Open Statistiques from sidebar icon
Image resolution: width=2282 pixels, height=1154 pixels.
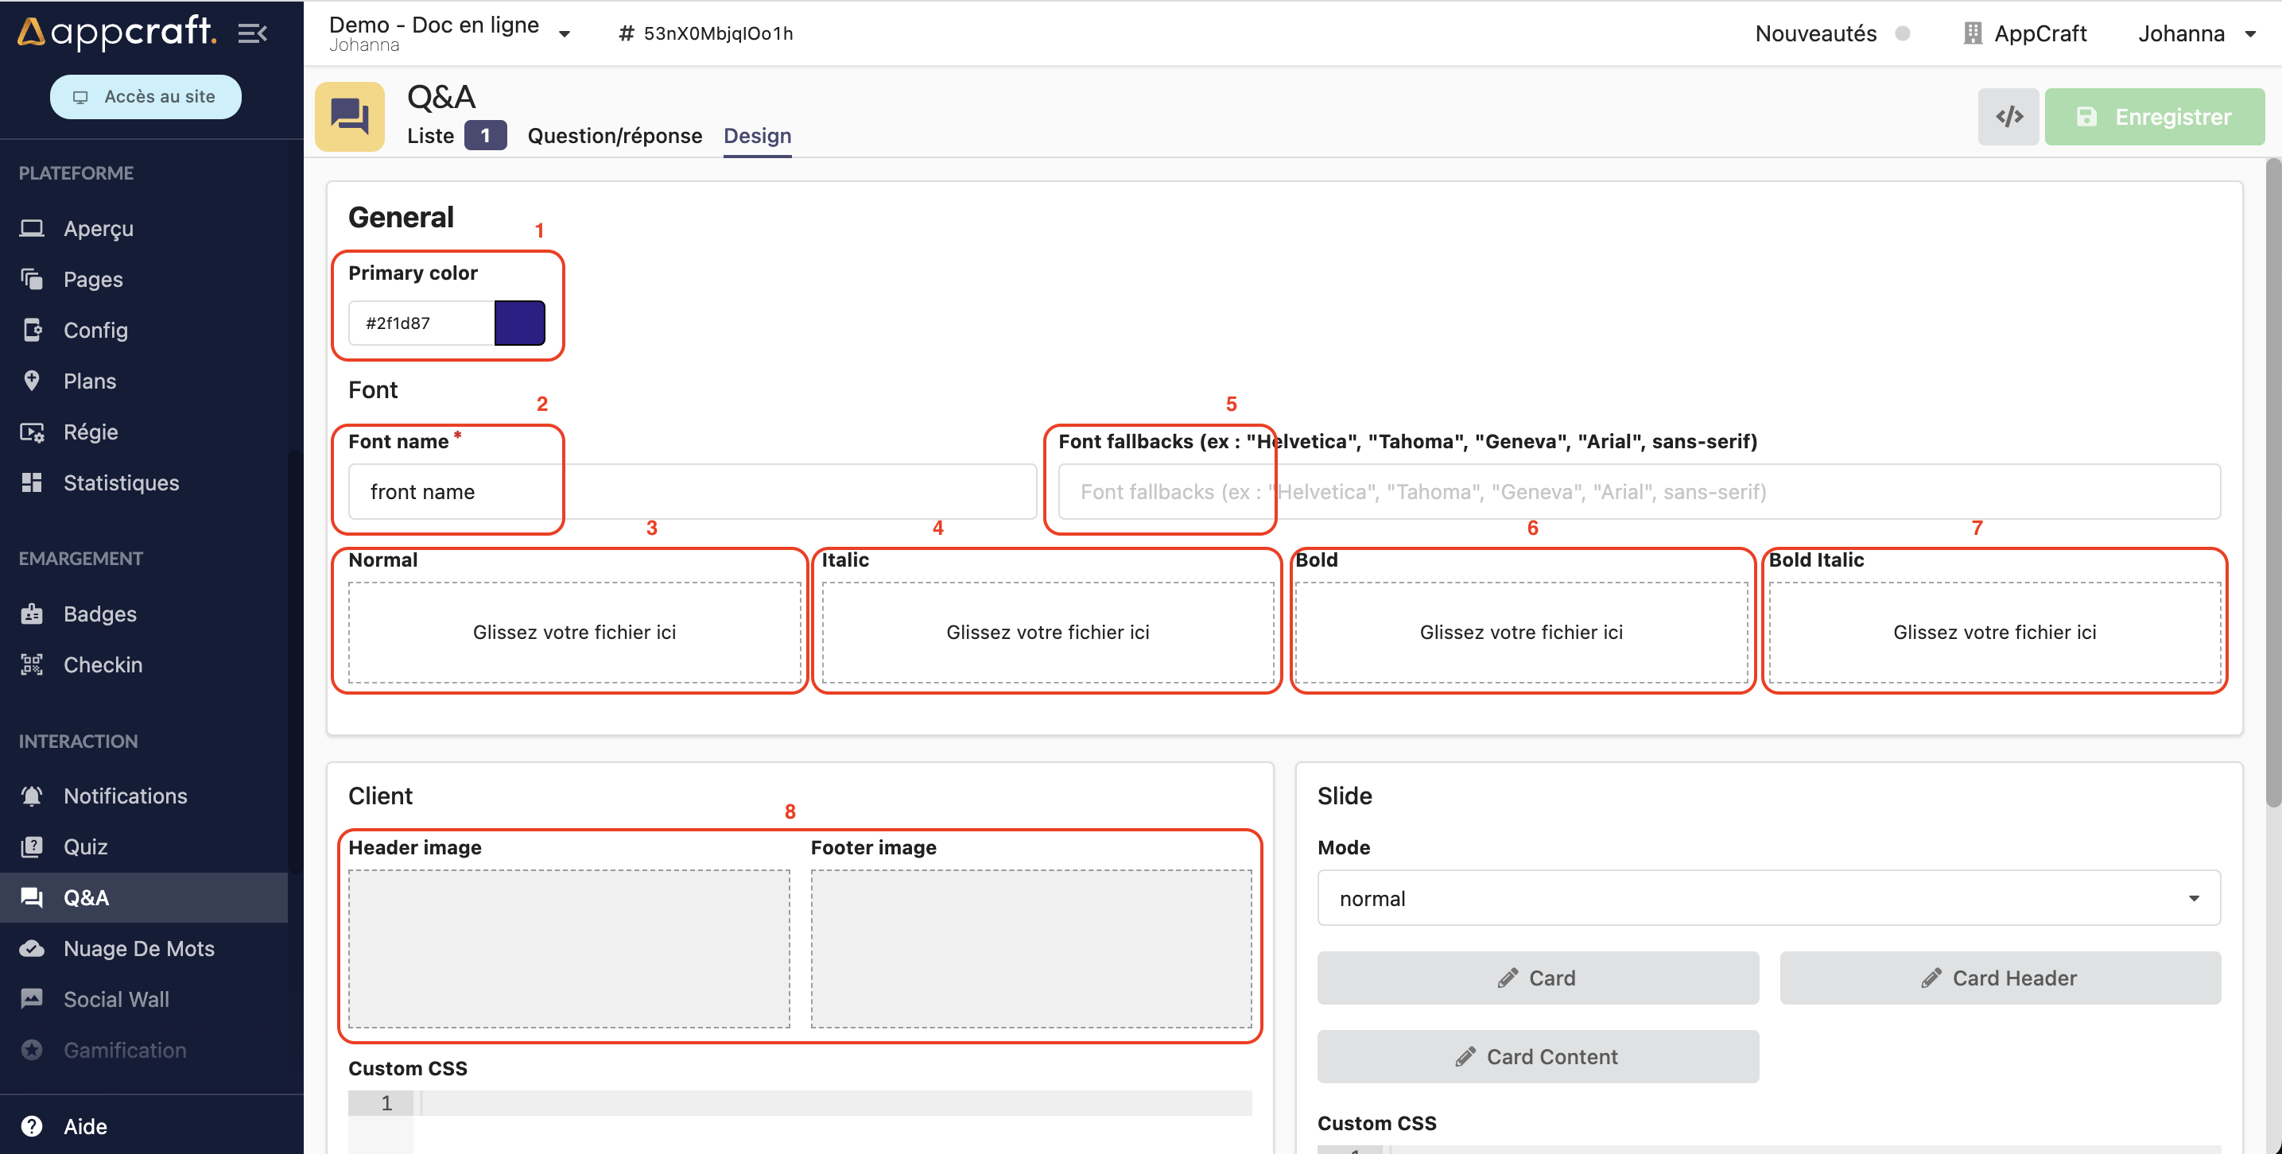tap(32, 482)
